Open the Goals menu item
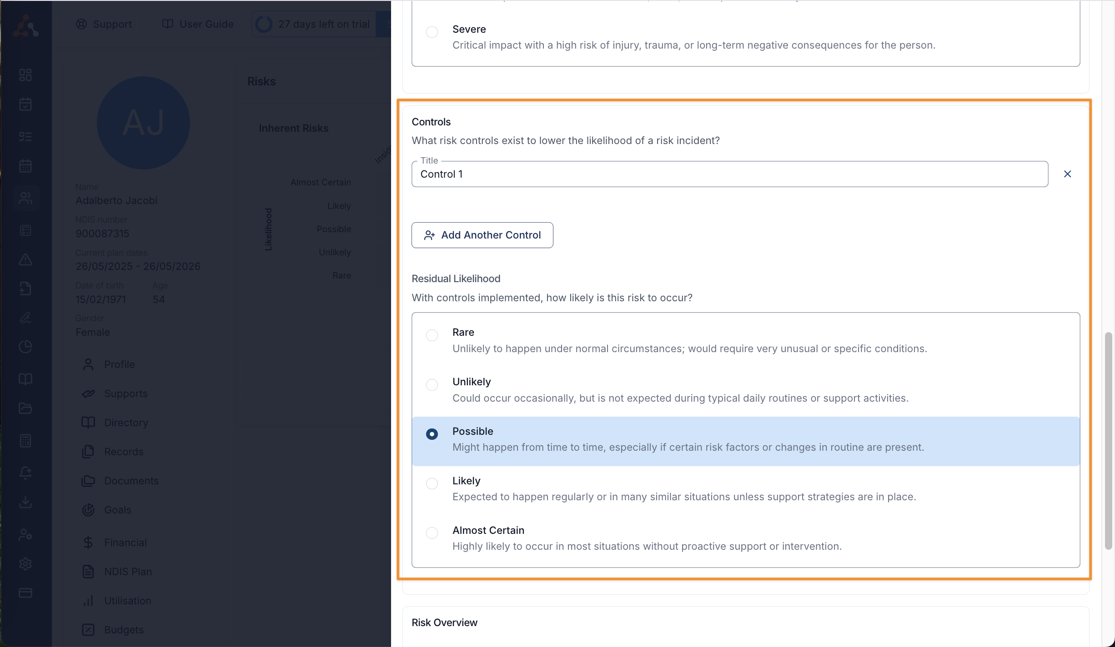 pos(117,510)
